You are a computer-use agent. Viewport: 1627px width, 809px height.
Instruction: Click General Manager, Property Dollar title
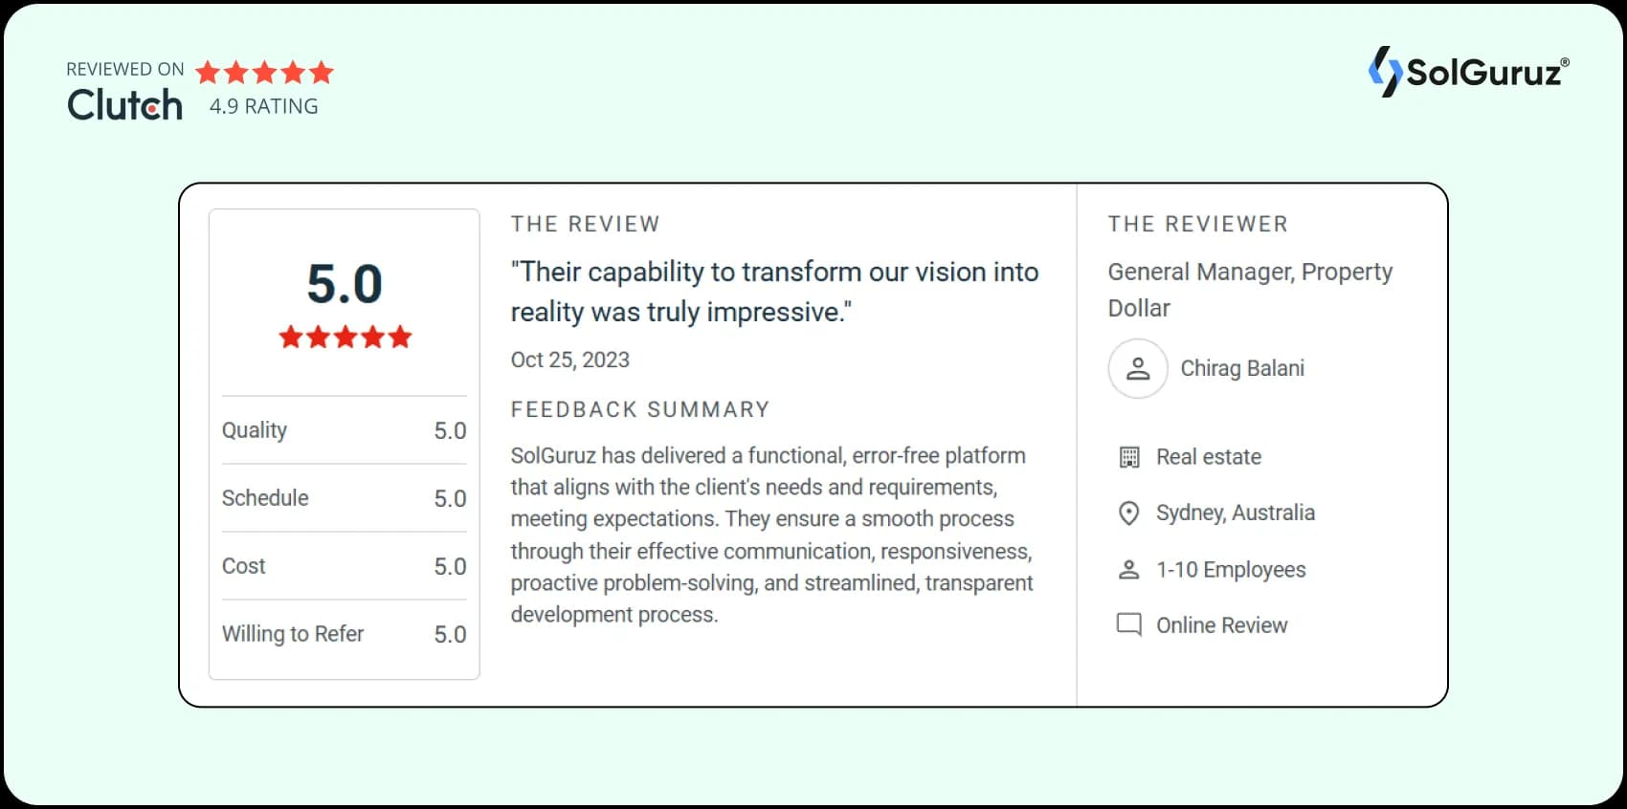[1249, 290]
